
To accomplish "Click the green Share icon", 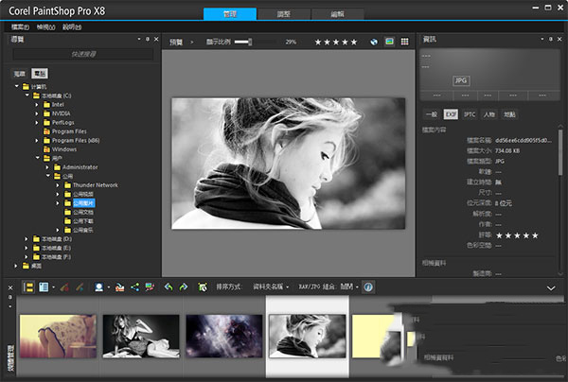I will pyautogui.click(x=134, y=287).
